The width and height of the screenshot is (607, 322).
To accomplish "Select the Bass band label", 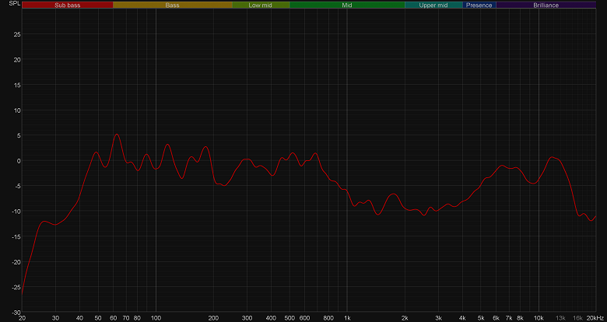I will tap(173, 5).
